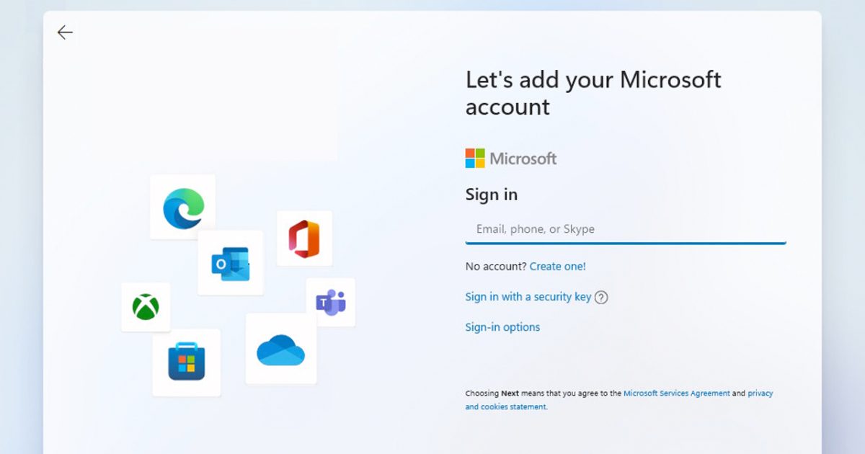
Task: Open the Microsoft Services Agreement link
Action: tap(676, 393)
